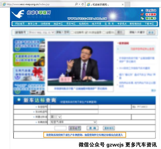Image resolution: width=161 pixels, height=149 pixels.
Task: Open 新车公告 in the navigation bar
Action: click(x=32, y=24)
